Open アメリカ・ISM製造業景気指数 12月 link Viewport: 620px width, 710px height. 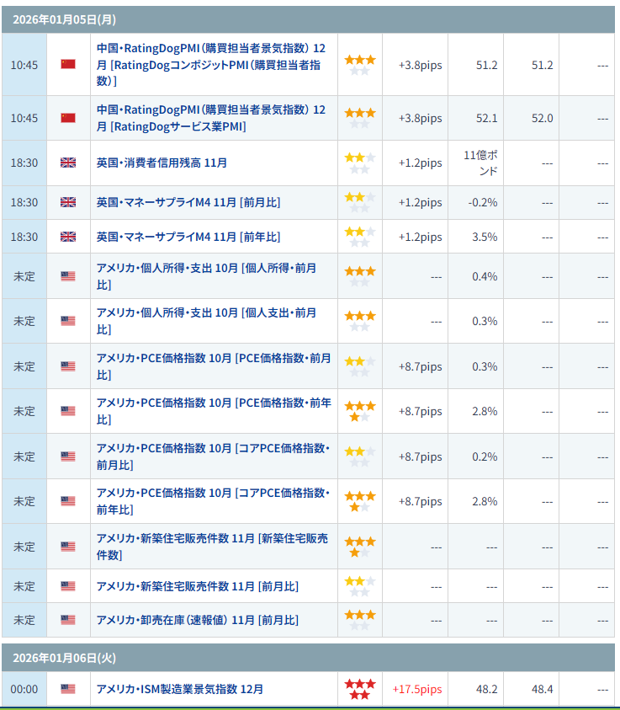(180, 689)
